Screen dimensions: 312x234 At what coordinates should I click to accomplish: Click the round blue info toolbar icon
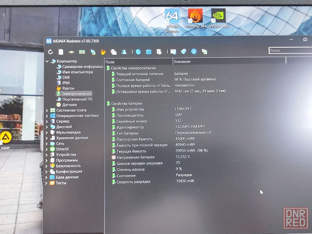pos(194,51)
